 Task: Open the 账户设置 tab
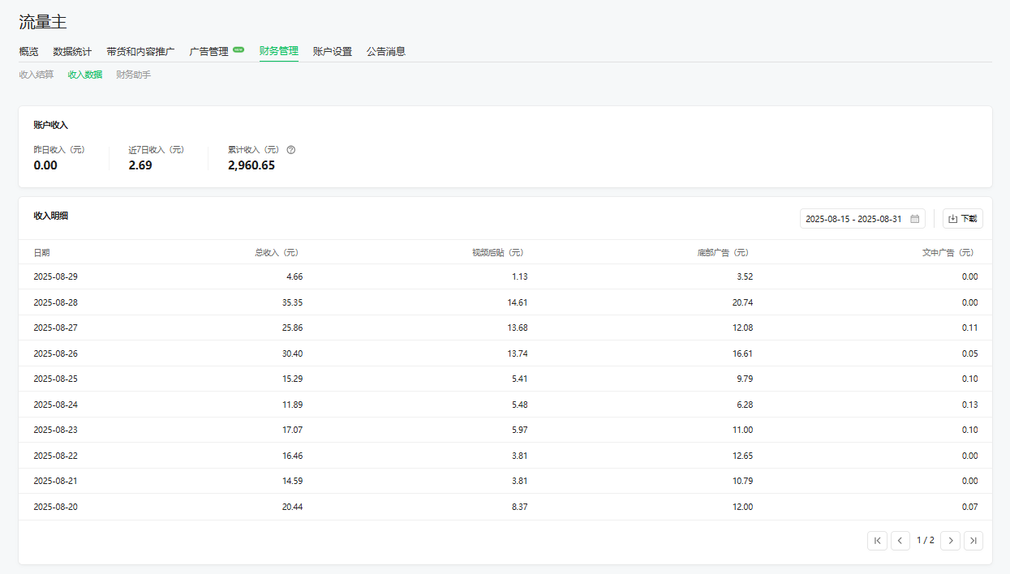click(x=333, y=52)
